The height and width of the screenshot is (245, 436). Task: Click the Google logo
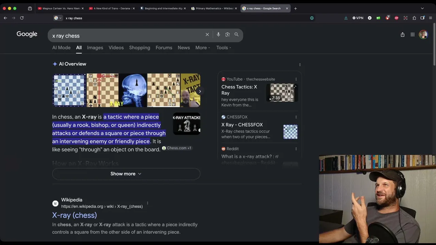(27, 34)
